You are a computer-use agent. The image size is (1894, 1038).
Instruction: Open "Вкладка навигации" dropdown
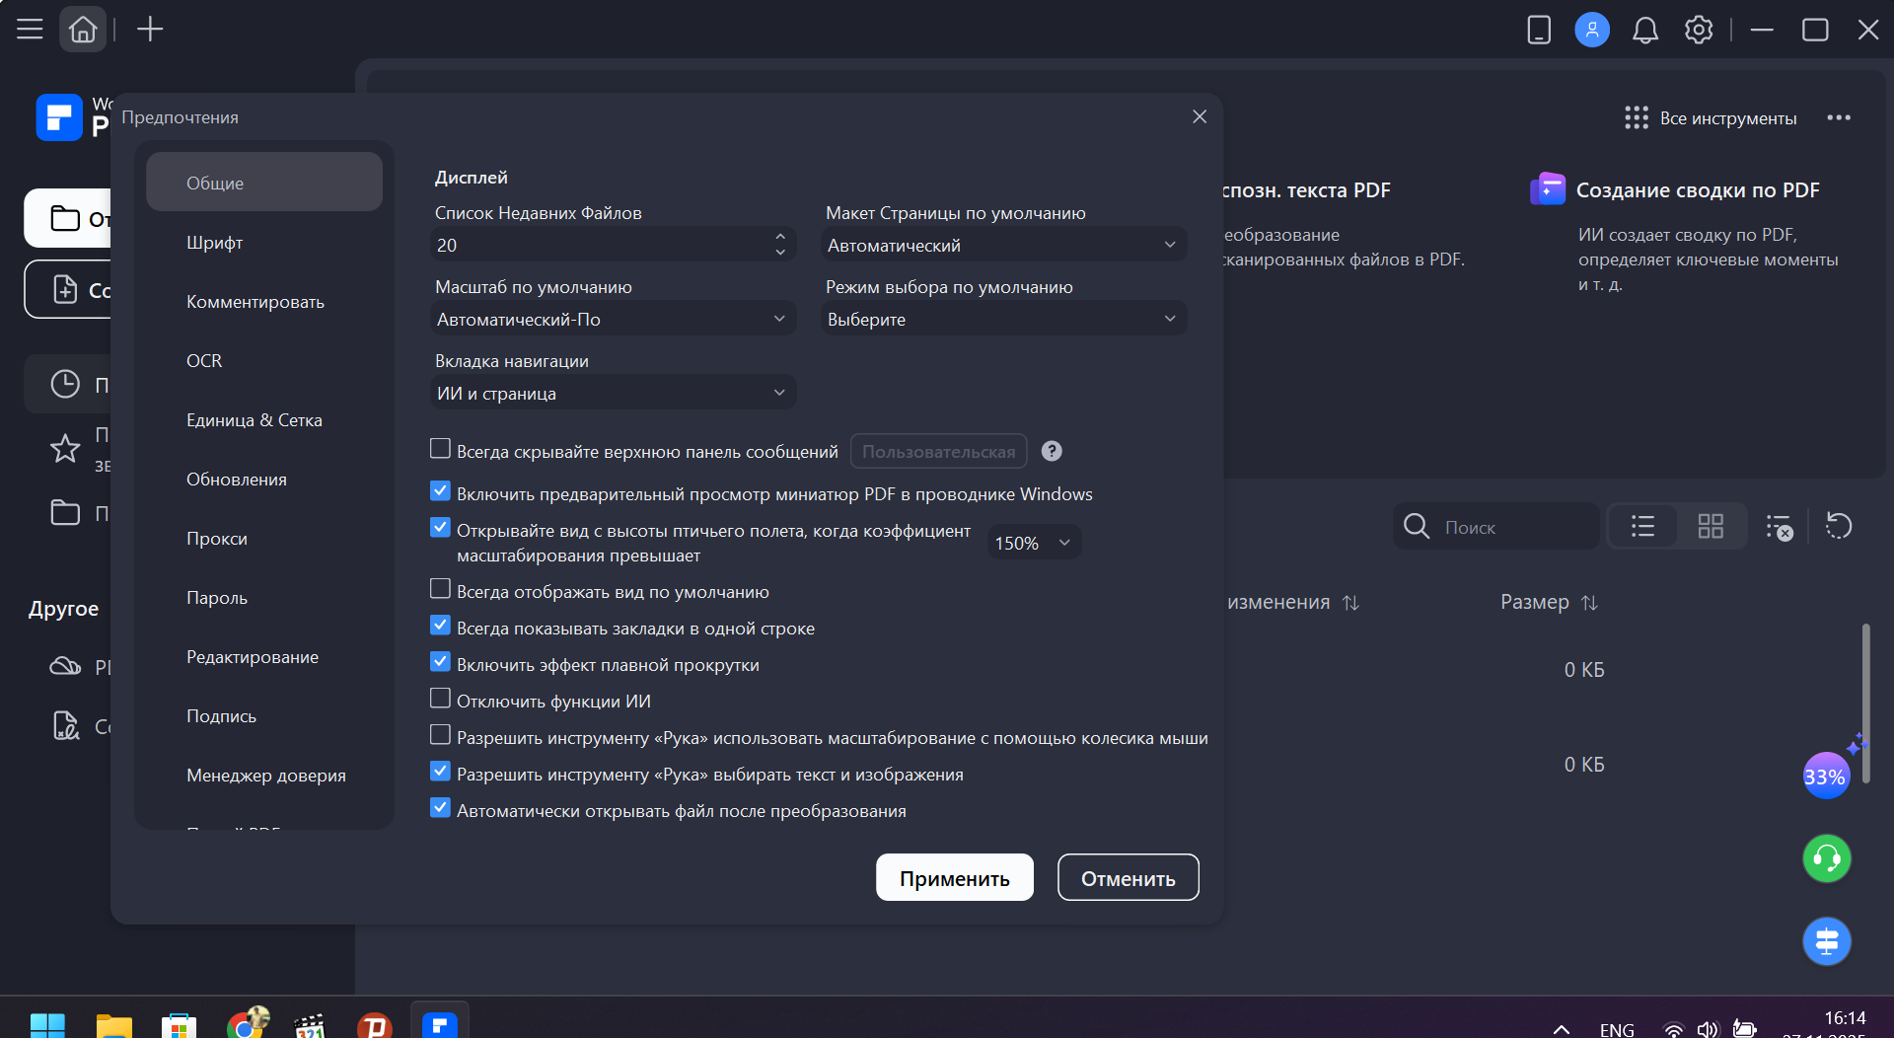click(613, 394)
